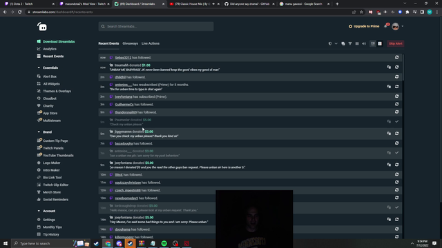This screenshot has height=248, width=442.
Task: Switch to the compact list view
Action: 373,43
